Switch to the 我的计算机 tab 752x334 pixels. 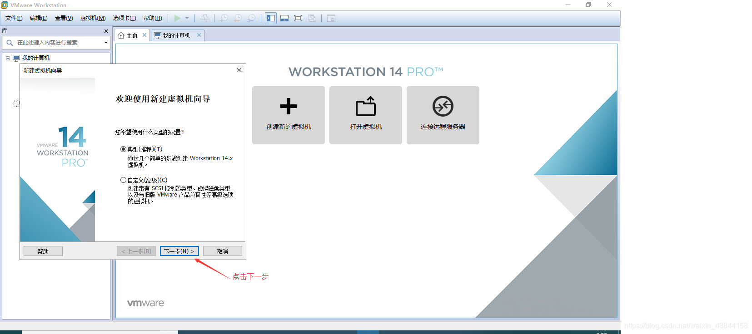(x=177, y=35)
